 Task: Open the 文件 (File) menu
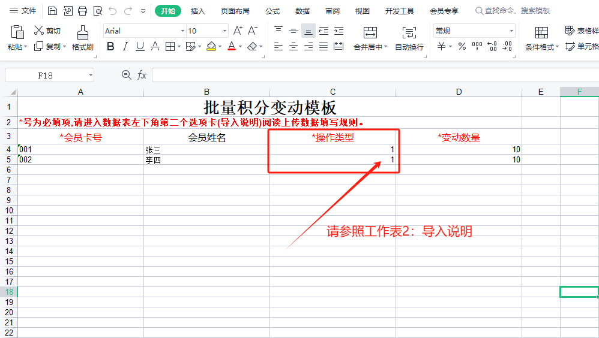23,11
